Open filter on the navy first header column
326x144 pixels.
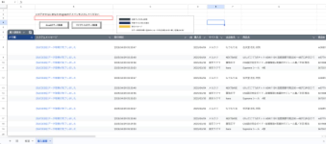32,37
